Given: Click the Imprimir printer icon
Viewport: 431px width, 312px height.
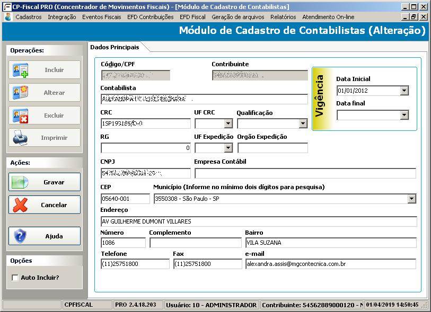Looking at the screenshot, I should [20, 138].
